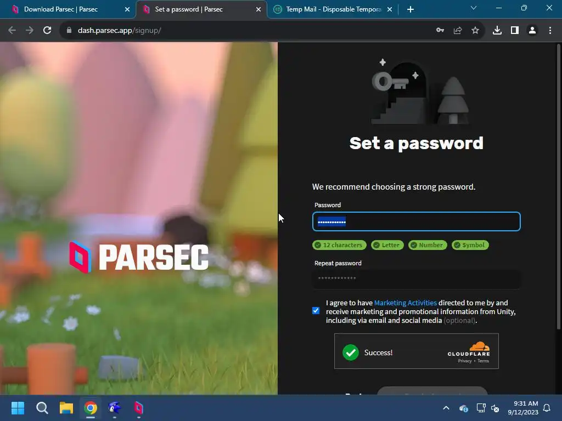Open Cloudflare Terms link
The height and width of the screenshot is (421, 562).
click(x=483, y=361)
